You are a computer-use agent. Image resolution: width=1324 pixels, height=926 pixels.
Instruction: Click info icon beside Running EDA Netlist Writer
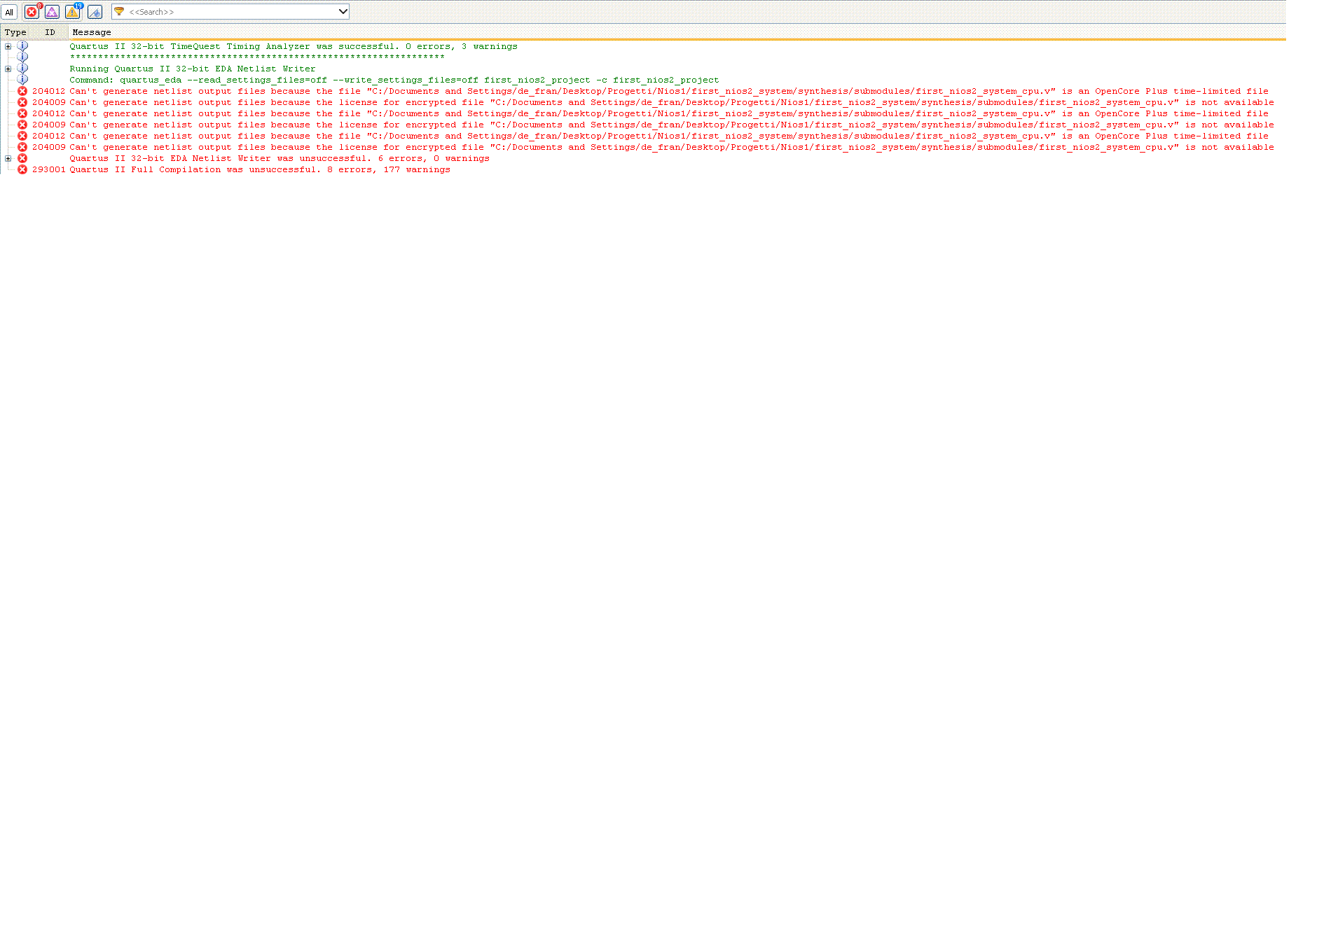click(22, 69)
